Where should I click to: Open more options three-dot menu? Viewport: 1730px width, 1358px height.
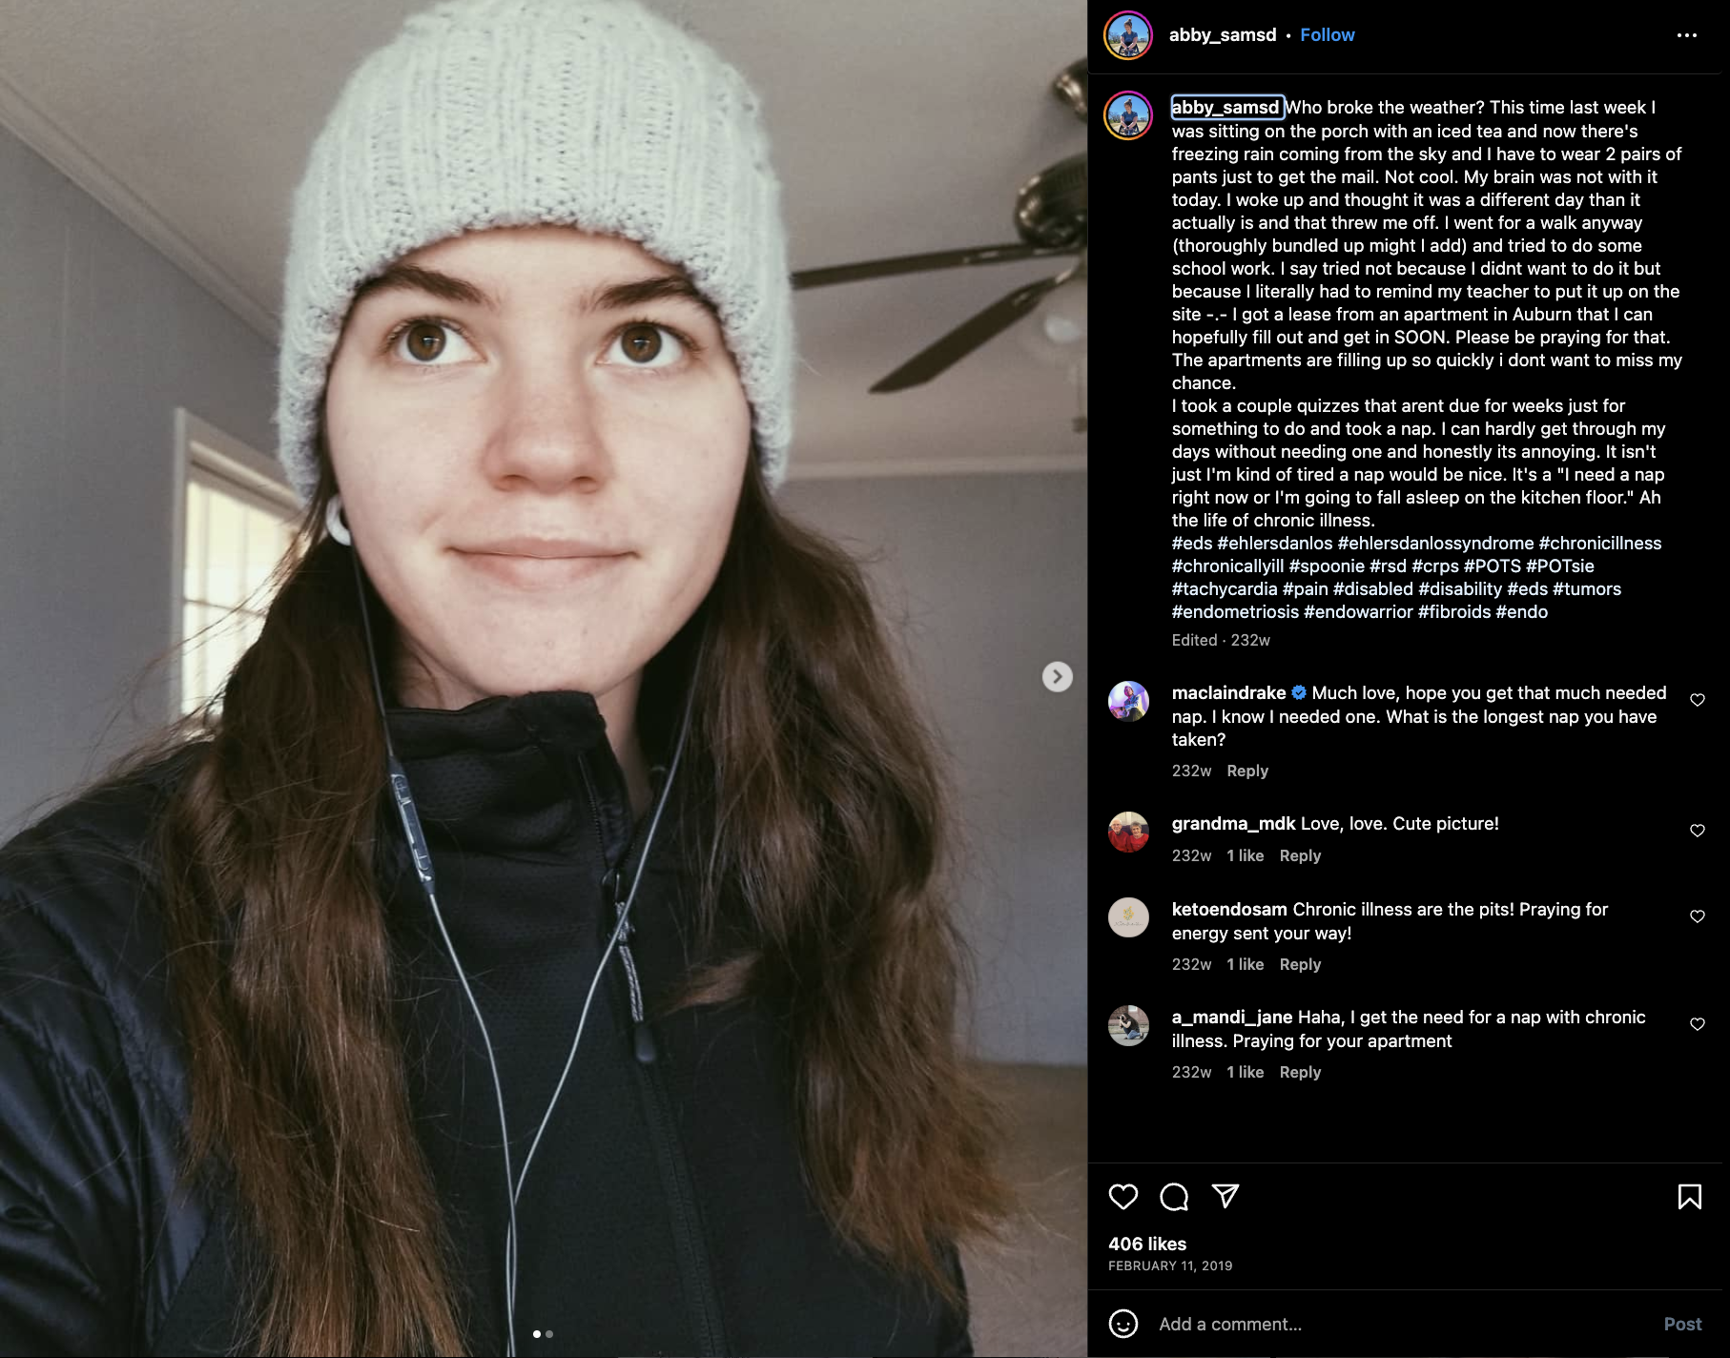point(1686,35)
